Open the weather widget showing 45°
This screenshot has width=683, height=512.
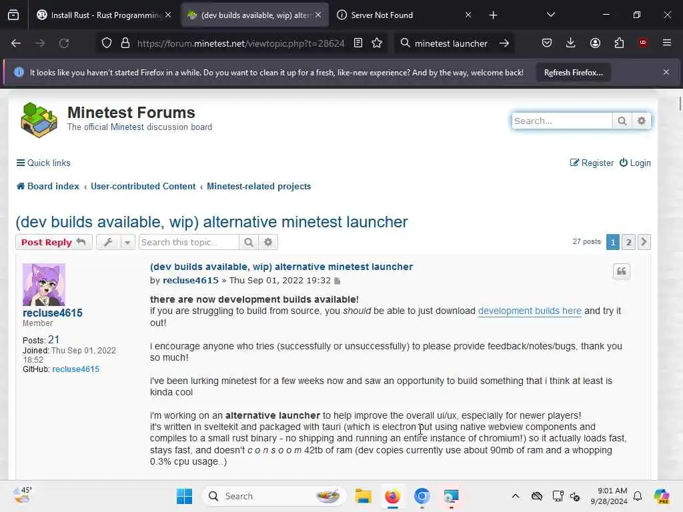(23, 495)
